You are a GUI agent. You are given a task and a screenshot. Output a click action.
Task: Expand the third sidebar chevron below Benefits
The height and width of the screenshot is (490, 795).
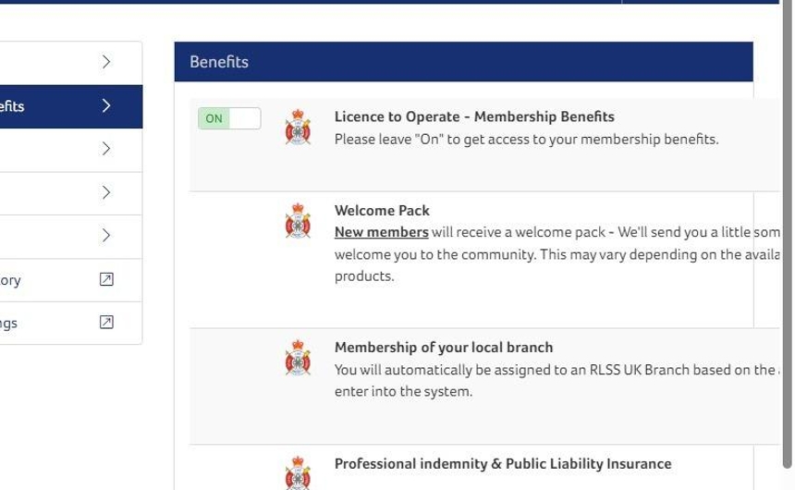coord(106,236)
